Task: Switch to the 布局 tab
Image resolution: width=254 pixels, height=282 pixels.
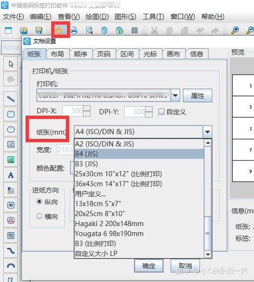Action: 57,54
